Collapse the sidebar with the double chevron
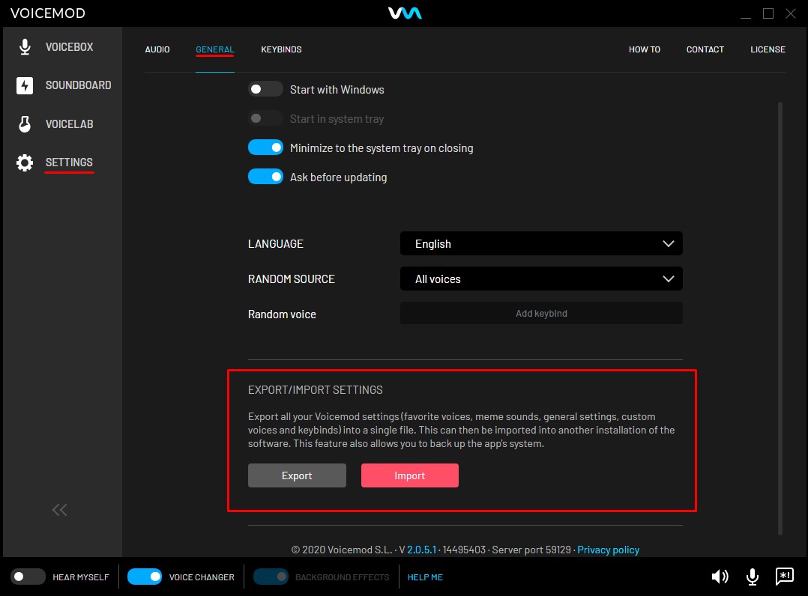Viewport: 808px width, 596px height. point(59,510)
